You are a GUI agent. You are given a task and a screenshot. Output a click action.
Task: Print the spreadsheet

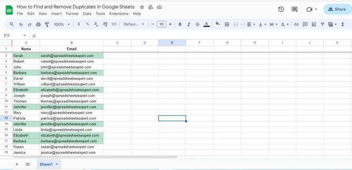pos(38,25)
